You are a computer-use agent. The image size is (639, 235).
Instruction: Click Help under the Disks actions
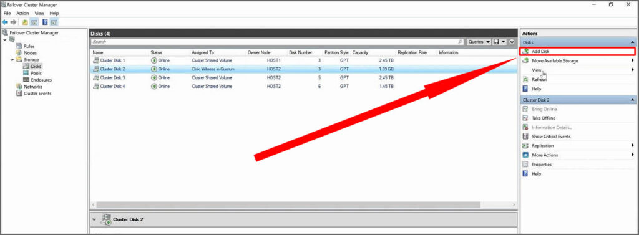coord(577,89)
